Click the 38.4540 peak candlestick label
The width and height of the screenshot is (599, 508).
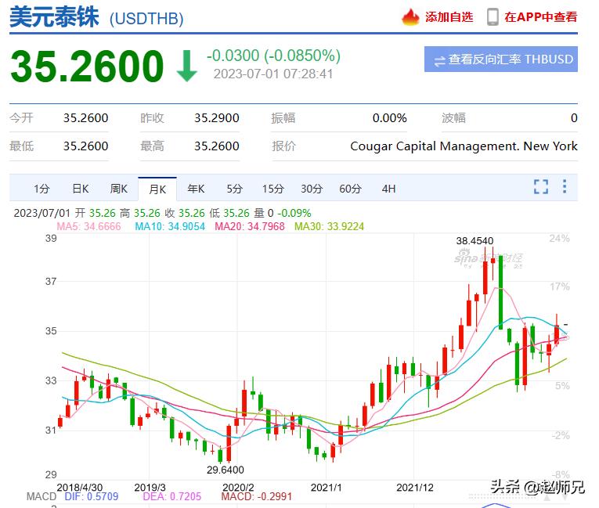(475, 240)
